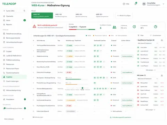Select WBS-101 Grundlagen Kommunikation module tab
The width and height of the screenshot is (167, 125).
42,15
